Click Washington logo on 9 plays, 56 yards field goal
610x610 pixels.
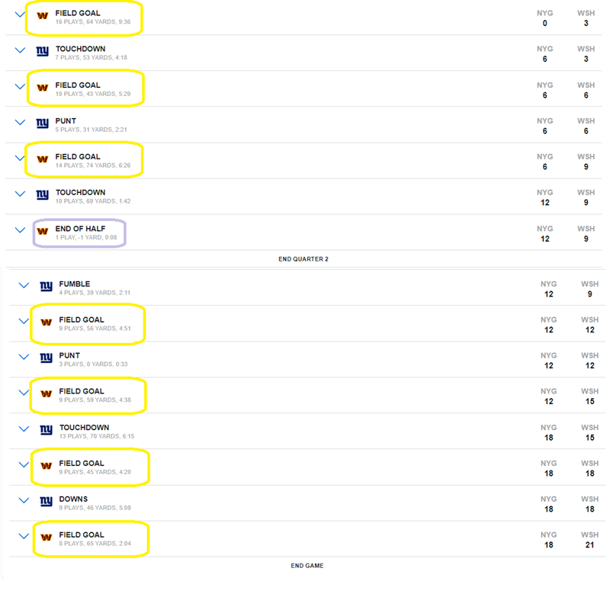47,322
